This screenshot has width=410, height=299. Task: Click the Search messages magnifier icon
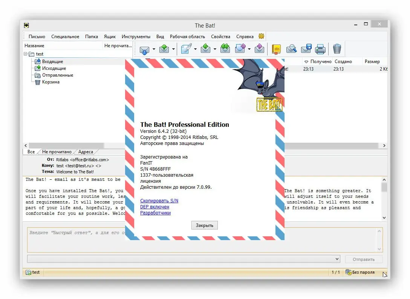coord(291,49)
